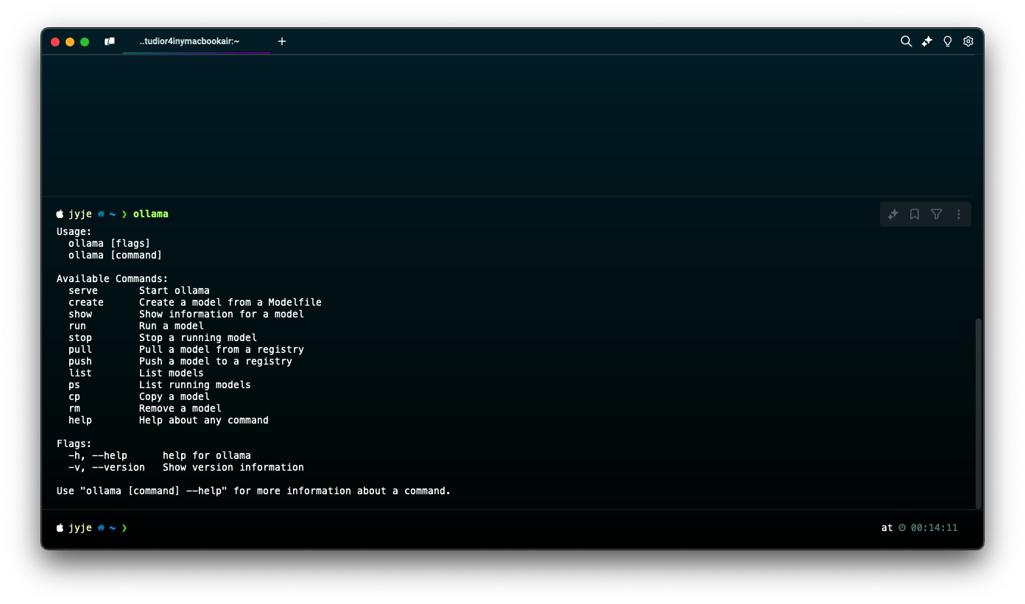Click 'Show information for a model' text
Image resolution: width=1025 pixels, height=604 pixels.
pos(222,314)
